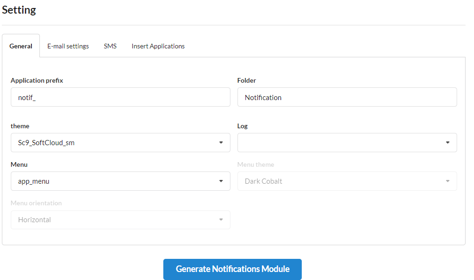Switch to the General tab
This screenshot has width=474, height=280.
pos(21,46)
